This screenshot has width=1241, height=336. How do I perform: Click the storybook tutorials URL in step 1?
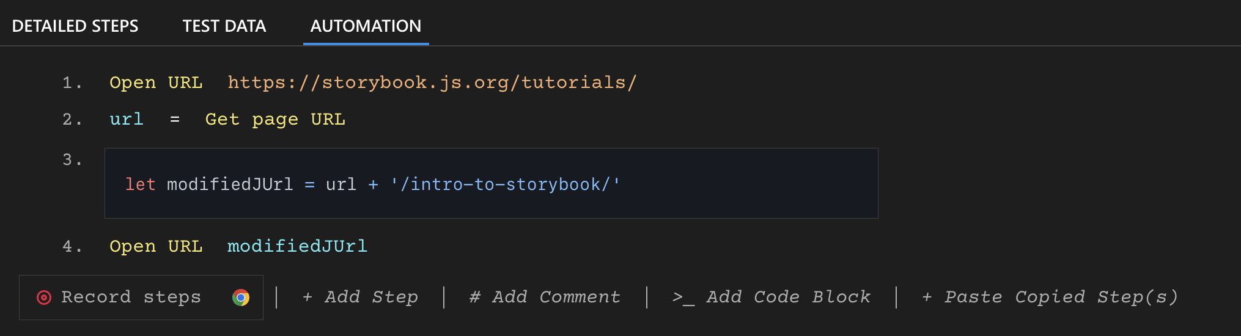pyautogui.click(x=432, y=82)
